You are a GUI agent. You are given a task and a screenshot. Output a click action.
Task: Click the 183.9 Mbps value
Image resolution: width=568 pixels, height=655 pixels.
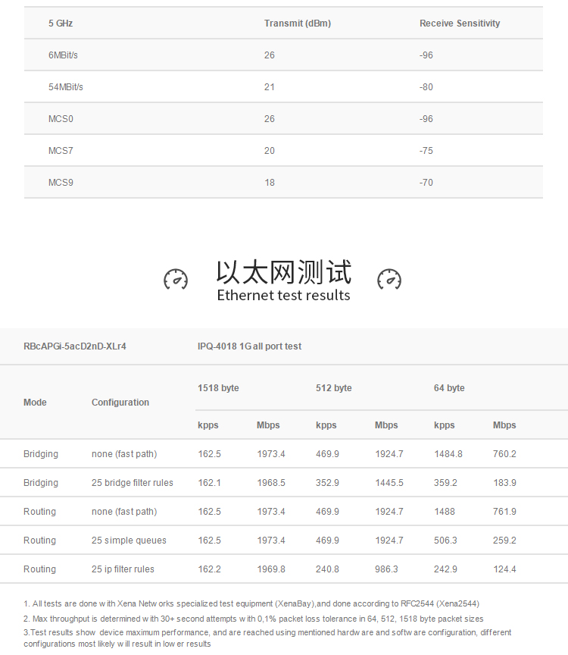[504, 483]
